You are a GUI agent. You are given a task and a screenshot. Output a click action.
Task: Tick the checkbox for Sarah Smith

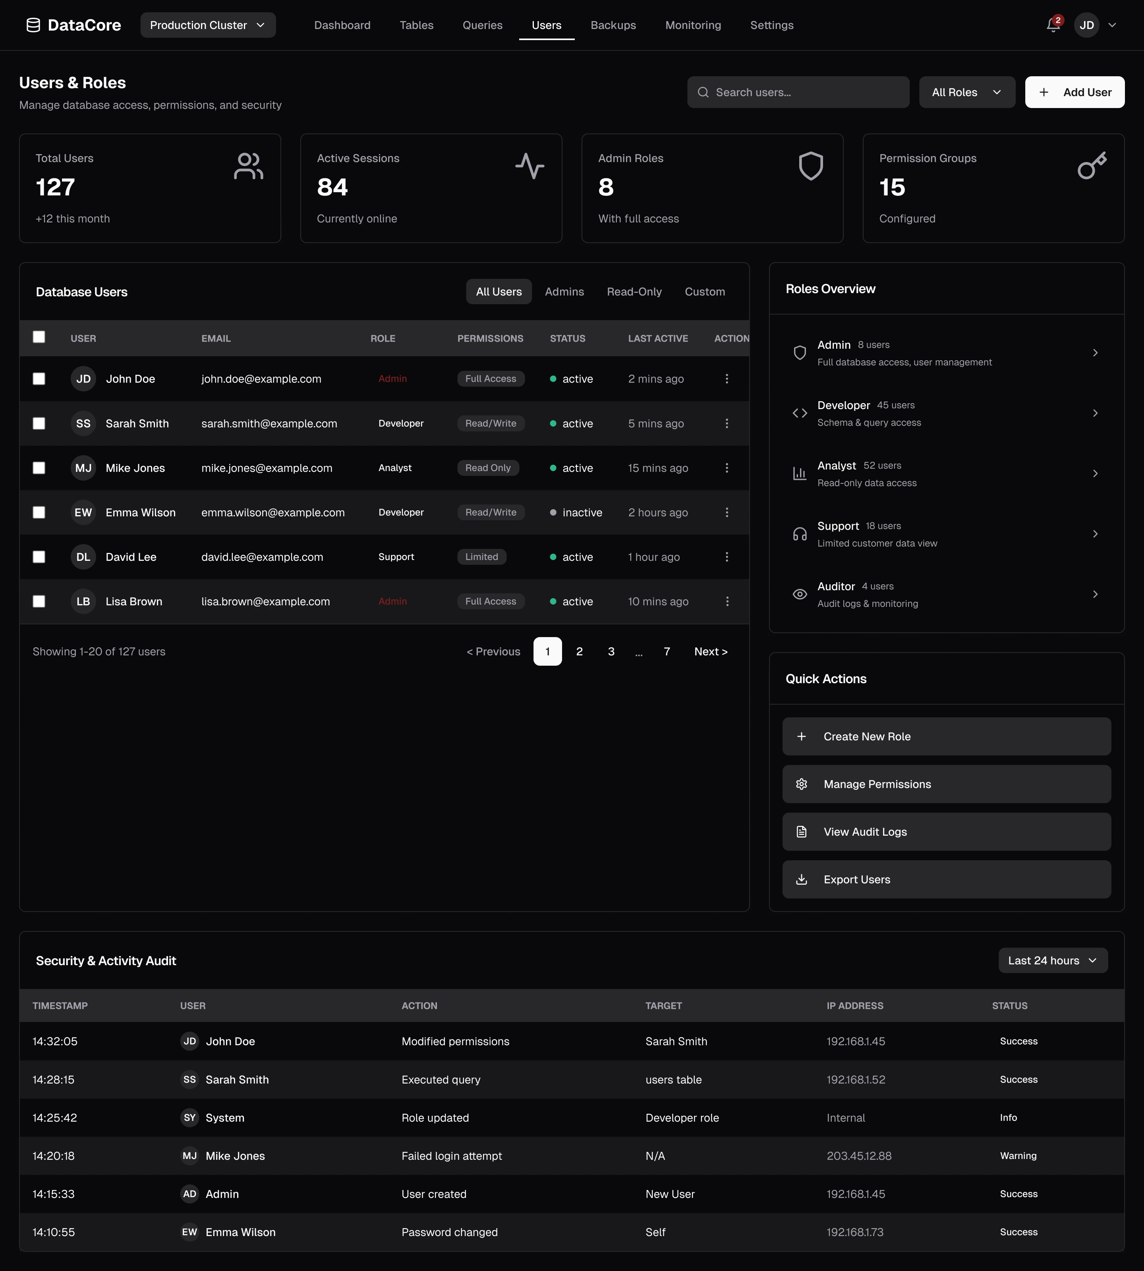point(39,423)
